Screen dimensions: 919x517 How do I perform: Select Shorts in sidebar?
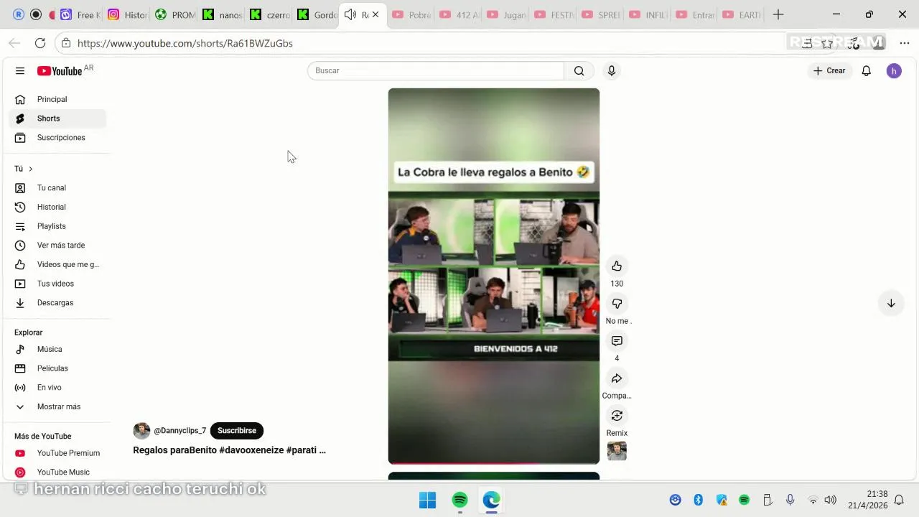pos(57,118)
